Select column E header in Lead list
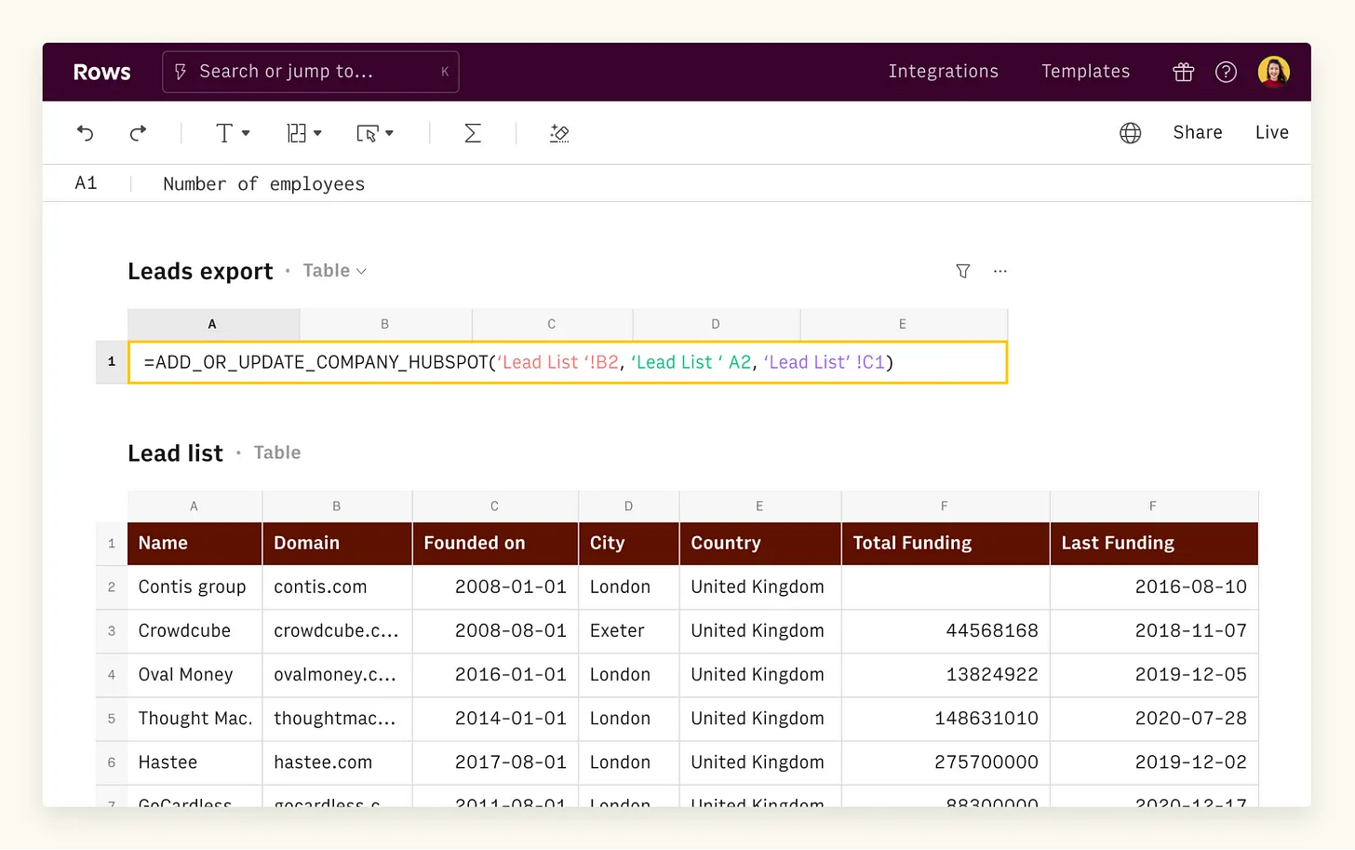The width and height of the screenshot is (1355, 850). tap(760, 506)
